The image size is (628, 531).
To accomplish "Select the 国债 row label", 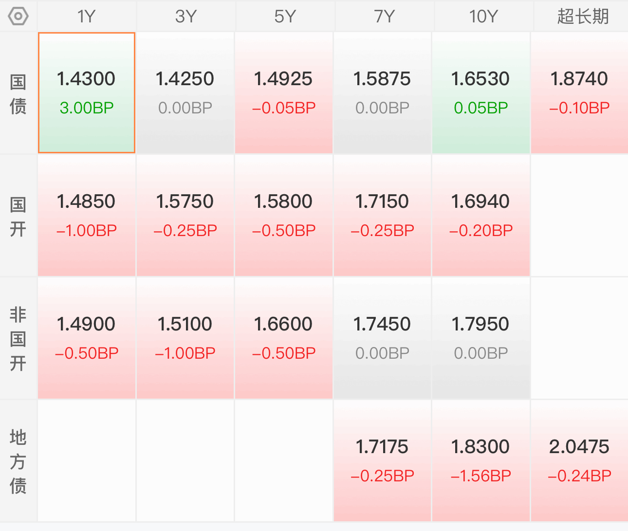I will pos(18,93).
